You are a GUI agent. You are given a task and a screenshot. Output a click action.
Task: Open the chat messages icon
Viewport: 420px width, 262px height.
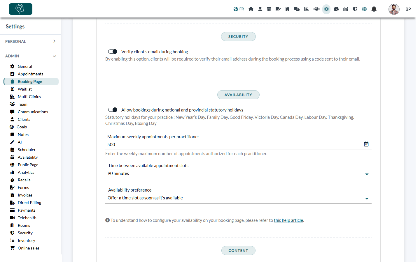297,9
